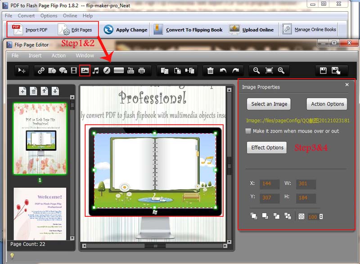360x264 pixels.
Task: Click the lightbulb tip icon
Action: point(12,256)
